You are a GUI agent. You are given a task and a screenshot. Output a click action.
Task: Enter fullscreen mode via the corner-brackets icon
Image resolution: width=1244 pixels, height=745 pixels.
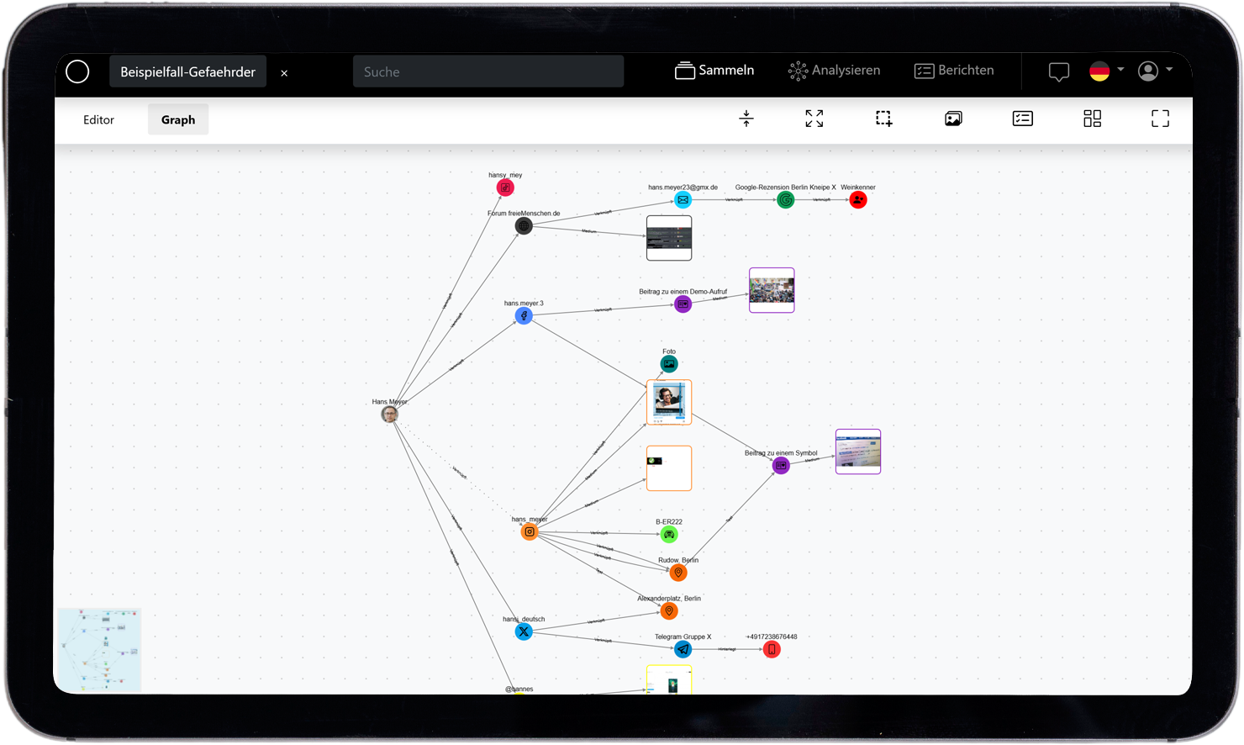click(1160, 119)
